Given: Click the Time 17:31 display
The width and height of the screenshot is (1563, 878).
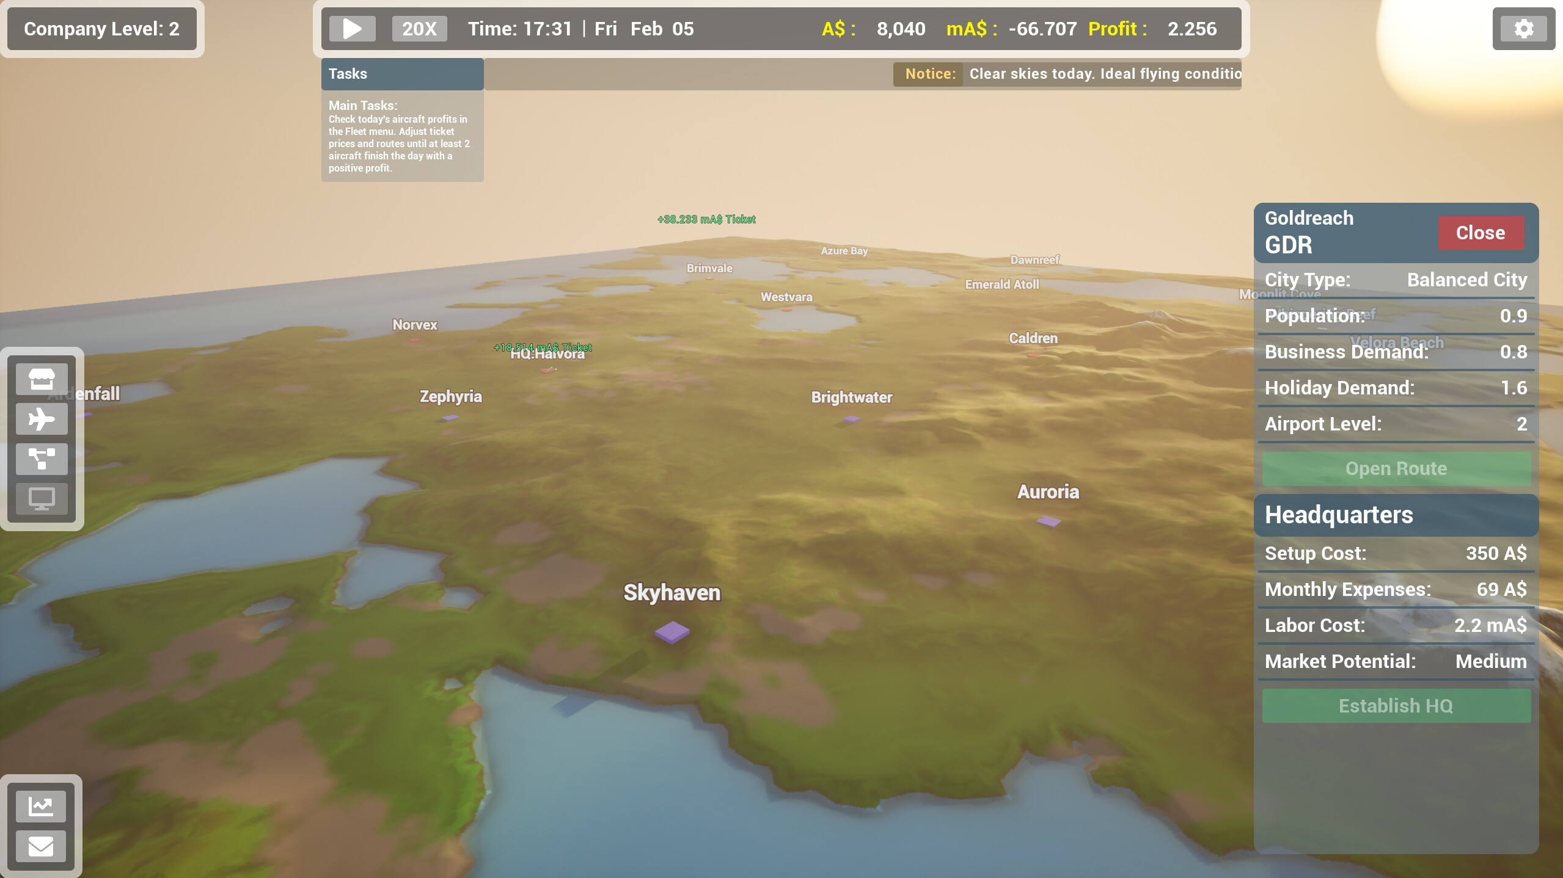Looking at the screenshot, I should click(x=520, y=29).
